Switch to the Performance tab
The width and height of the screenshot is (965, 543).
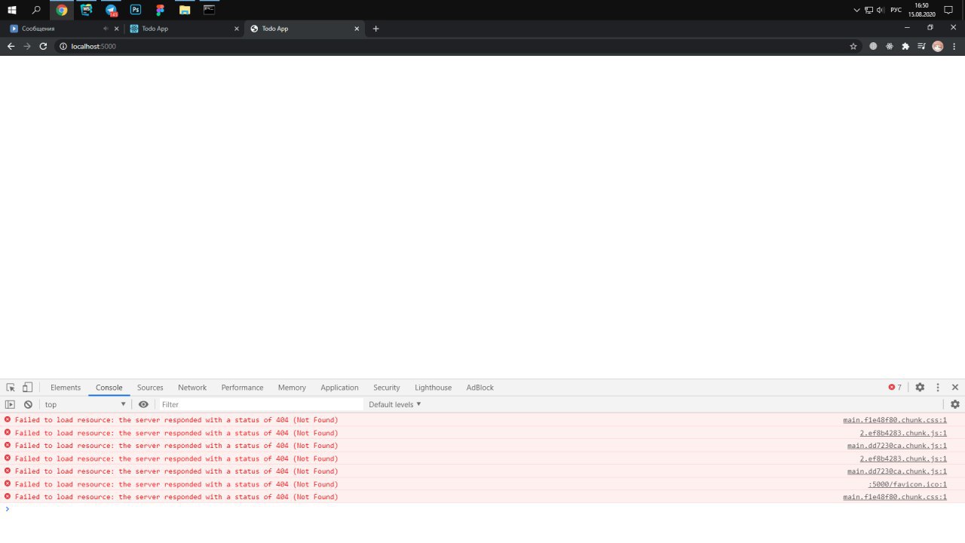(x=242, y=388)
